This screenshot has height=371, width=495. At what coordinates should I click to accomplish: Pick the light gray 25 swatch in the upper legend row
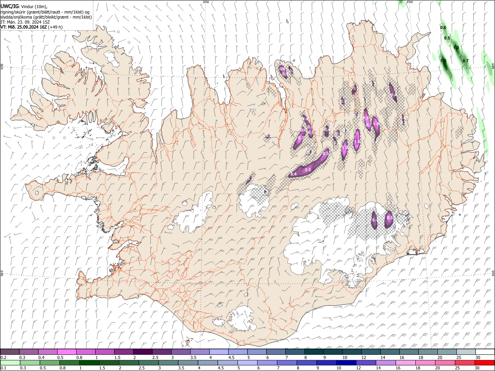[x=466, y=352]
